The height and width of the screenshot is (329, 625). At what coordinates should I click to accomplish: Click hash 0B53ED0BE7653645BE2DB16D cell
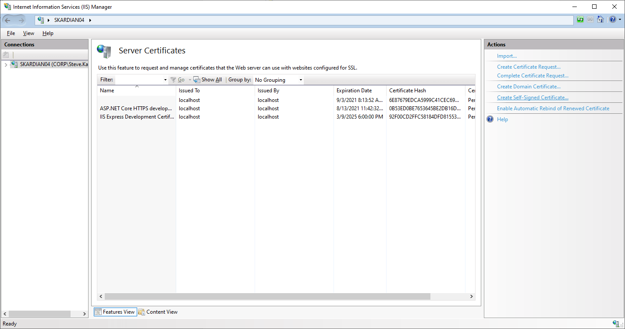(x=426, y=108)
